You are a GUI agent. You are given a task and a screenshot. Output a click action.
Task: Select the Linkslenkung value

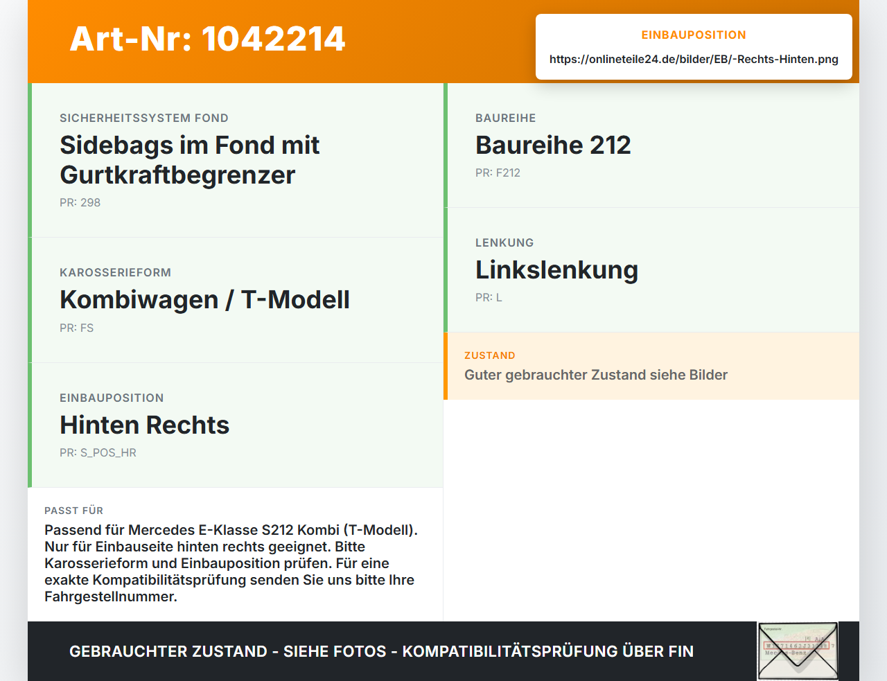556,269
